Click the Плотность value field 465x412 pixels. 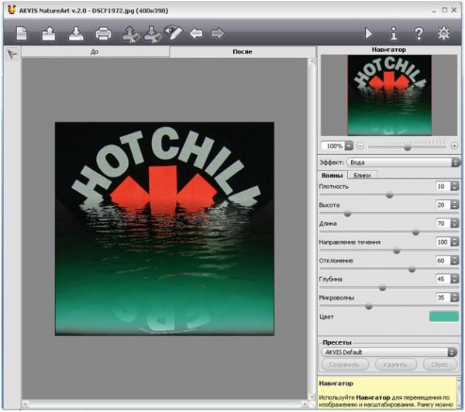coord(443,186)
